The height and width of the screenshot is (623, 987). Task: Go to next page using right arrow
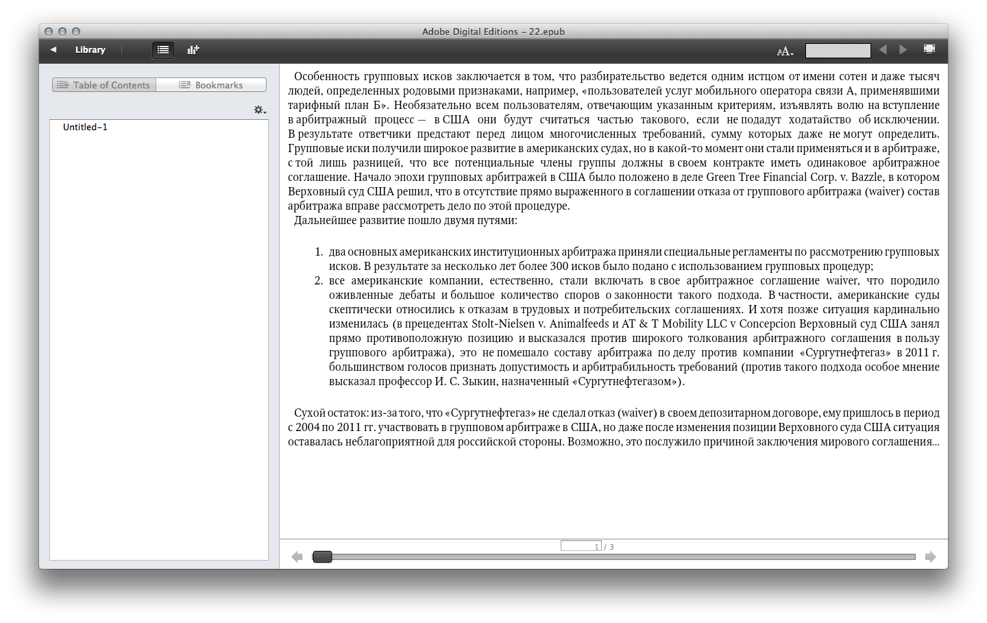click(930, 557)
